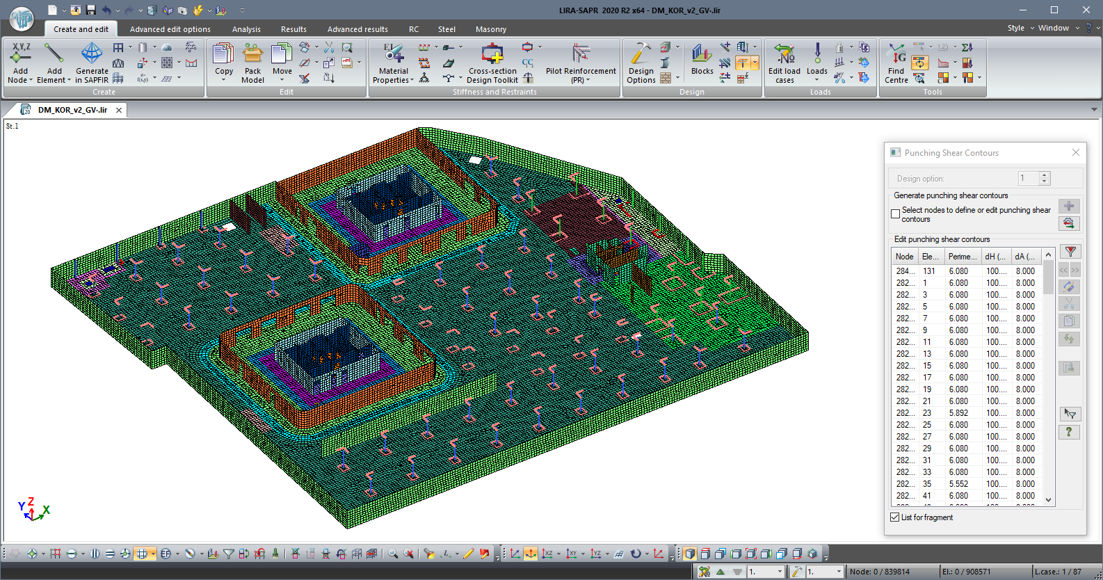Switch to the Analysis ribbon tab
Viewport: 1103px width, 580px height.
click(x=246, y=29)
